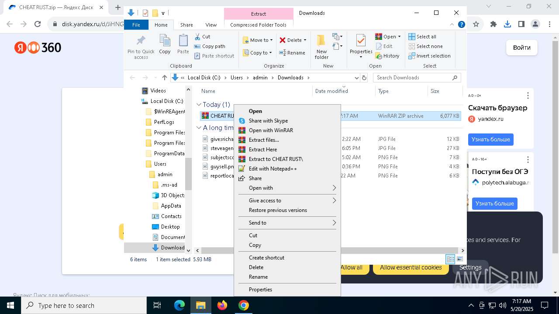Choose Restore previous versions entry
This screenshot has width=559, height=314.
pyautogui.click(x=287, y=210)
